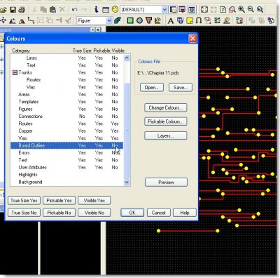The height and width of the screenshot is (278, 280).
Task: Save the design with the floppy disk icon
Action: click(13, 10)
